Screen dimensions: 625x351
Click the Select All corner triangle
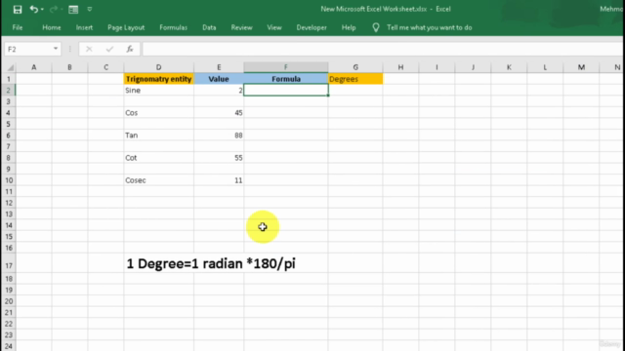10,67
